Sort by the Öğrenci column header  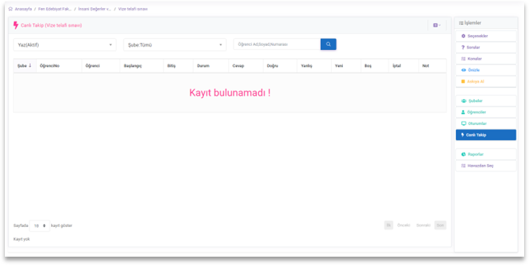point(101,66)
